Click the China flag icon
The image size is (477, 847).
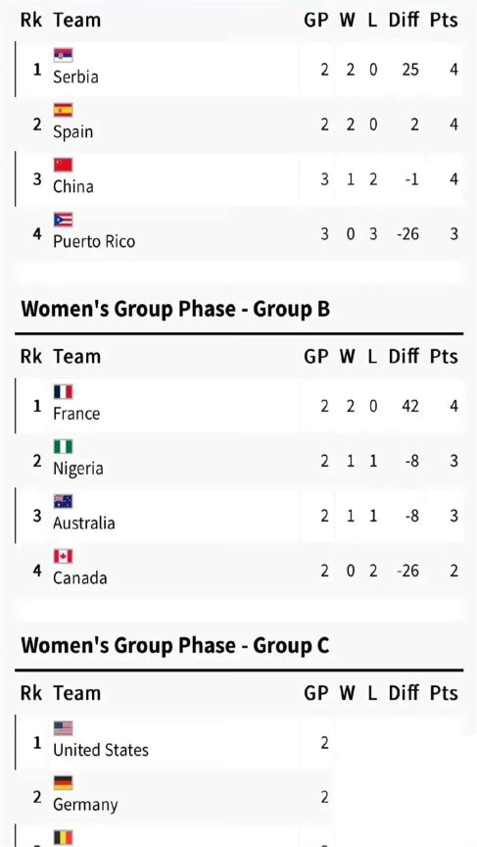click(63, 165)
